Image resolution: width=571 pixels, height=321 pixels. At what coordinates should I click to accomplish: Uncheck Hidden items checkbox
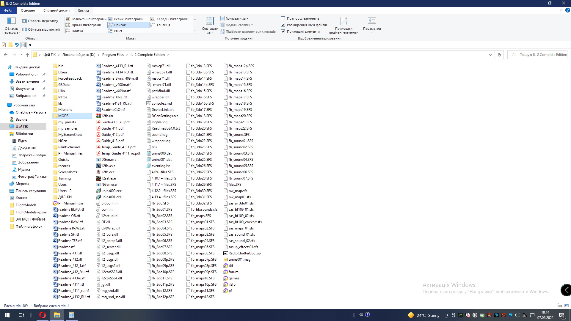coord(283,32)
